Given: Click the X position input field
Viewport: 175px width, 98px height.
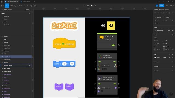Looking at the screenshot, I should click(x=159, y=17).
